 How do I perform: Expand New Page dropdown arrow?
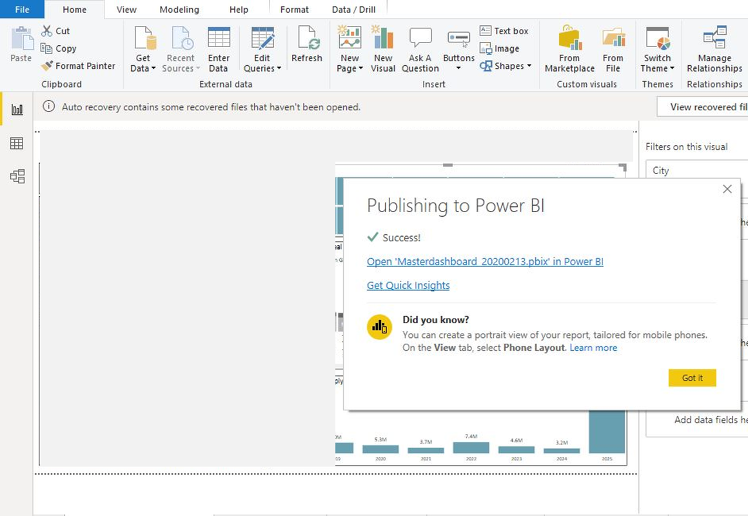[360, 69]
